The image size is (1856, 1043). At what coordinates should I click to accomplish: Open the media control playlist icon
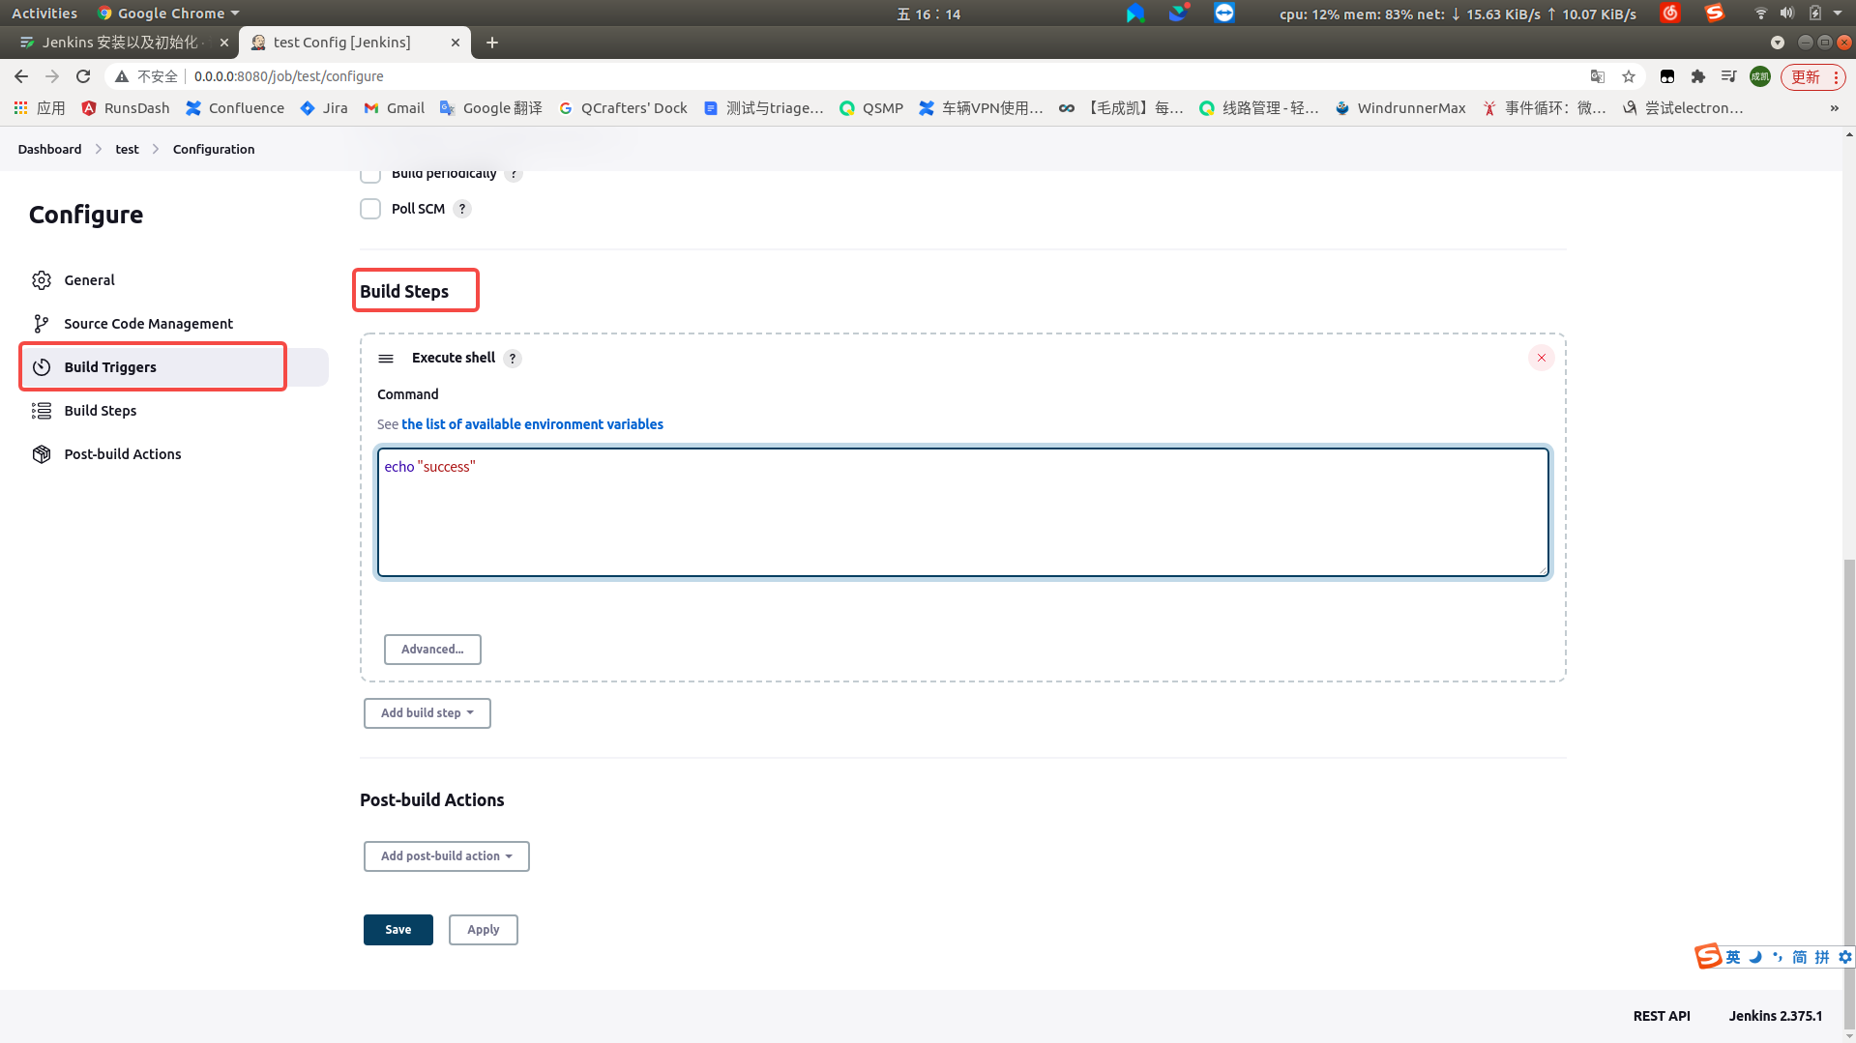(1729, 76)
